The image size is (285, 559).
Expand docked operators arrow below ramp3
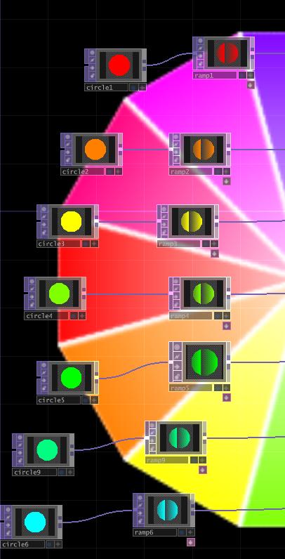point(215,254)
